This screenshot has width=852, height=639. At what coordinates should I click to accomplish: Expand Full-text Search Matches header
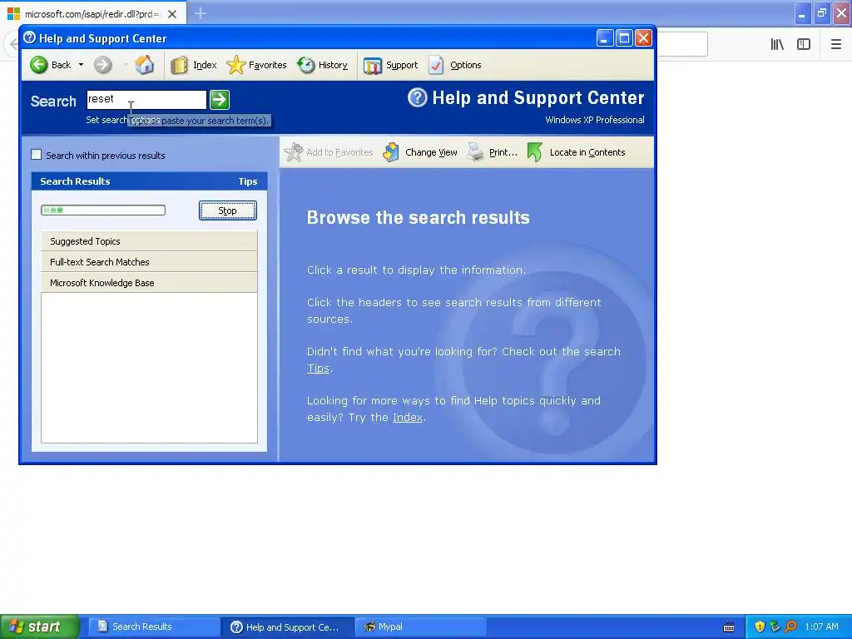coord(149,262)
